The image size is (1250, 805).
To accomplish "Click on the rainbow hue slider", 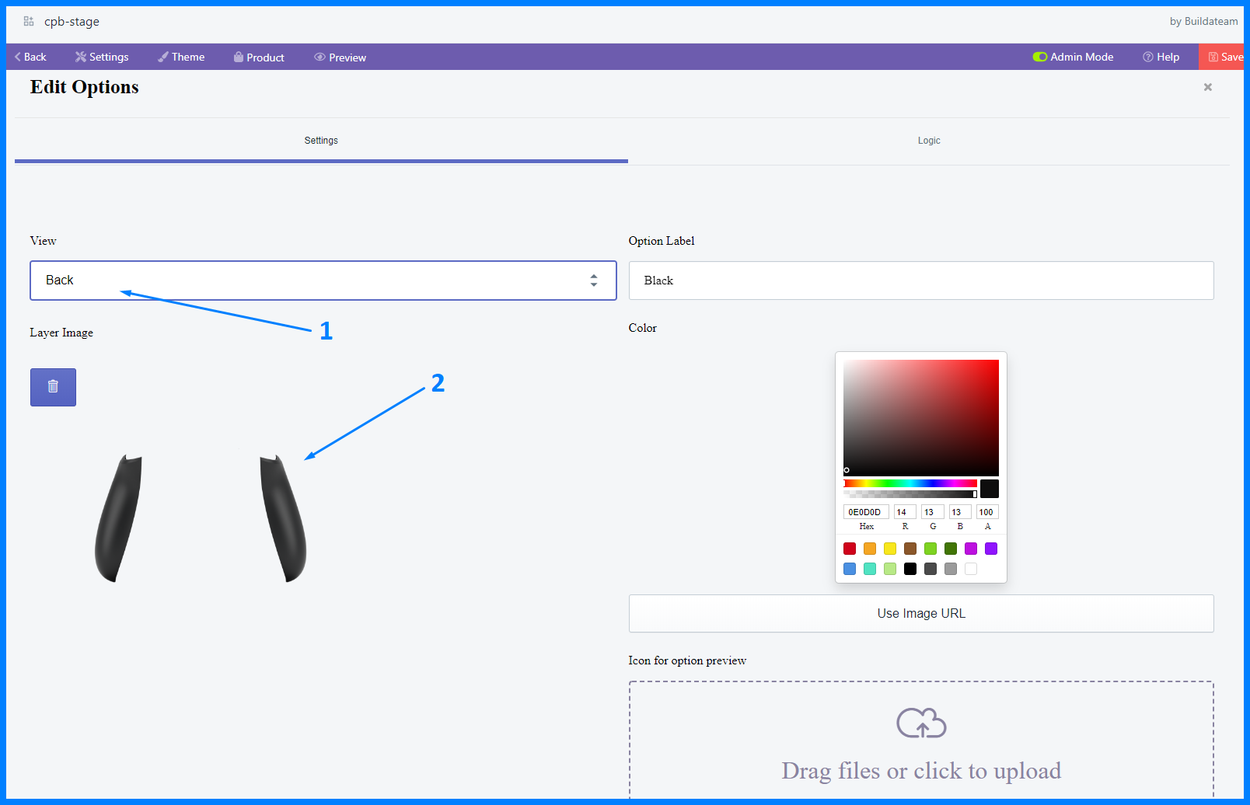I will click(910, 483).
